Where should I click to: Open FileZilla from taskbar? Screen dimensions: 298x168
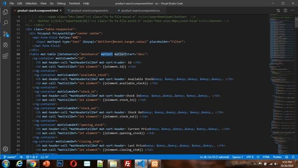tap(127, 164)
